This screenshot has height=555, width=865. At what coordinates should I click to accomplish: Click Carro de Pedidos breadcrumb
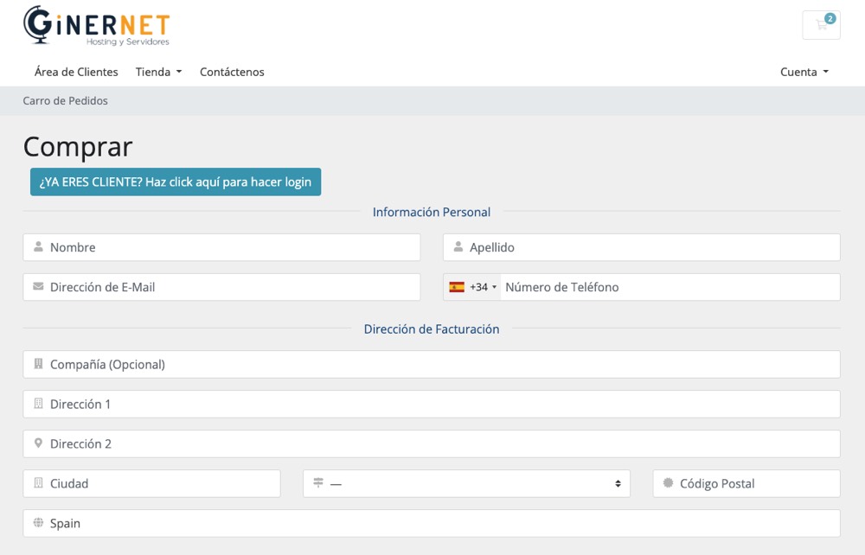[66, 101]
